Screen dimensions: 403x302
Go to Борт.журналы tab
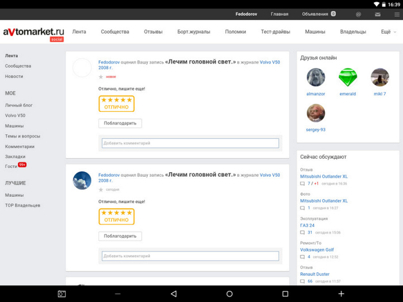pos(194,32)
